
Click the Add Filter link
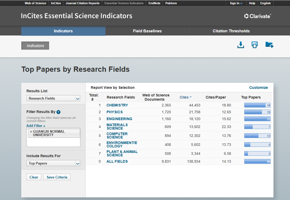(36, 126)
